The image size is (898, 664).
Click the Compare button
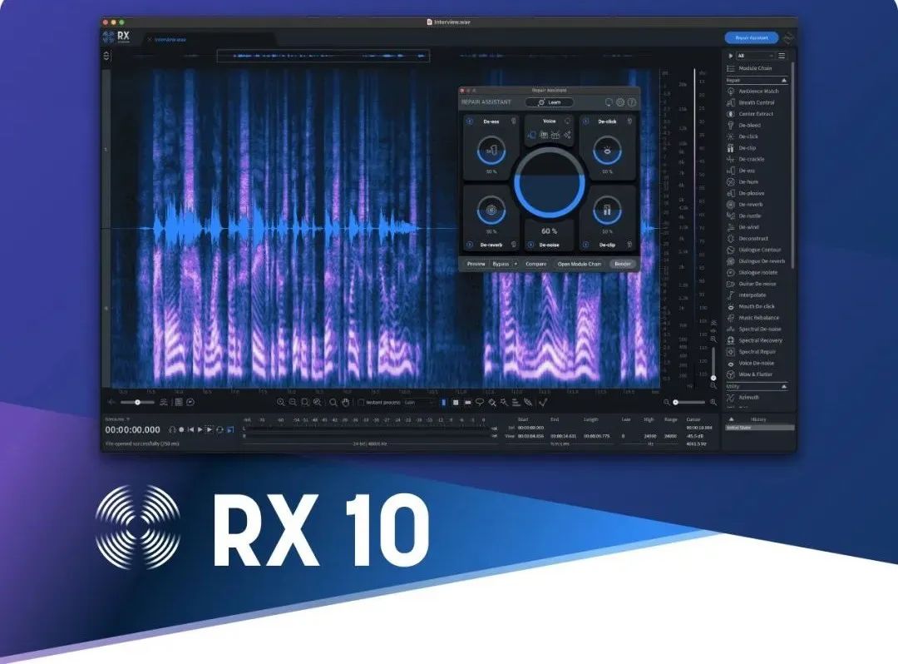point(536,264)
